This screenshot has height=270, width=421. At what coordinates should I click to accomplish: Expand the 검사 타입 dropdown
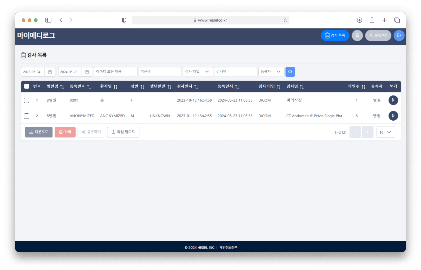pos(198,72)
